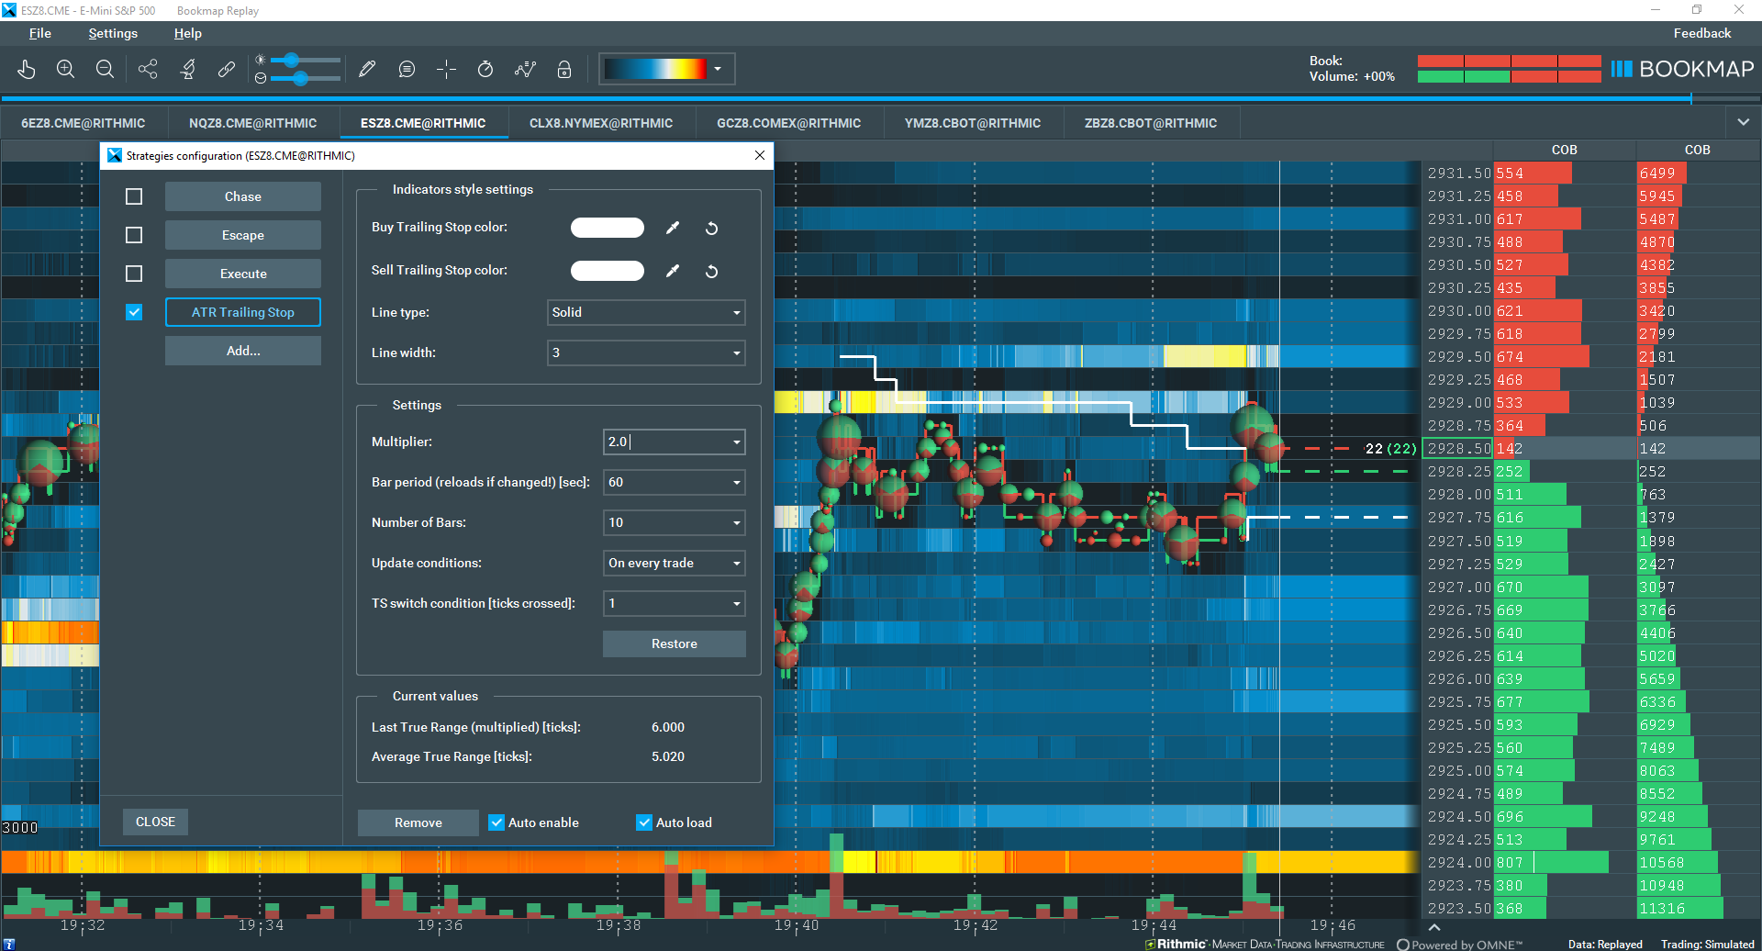Select the pencil drawing tool

(367, 70)
